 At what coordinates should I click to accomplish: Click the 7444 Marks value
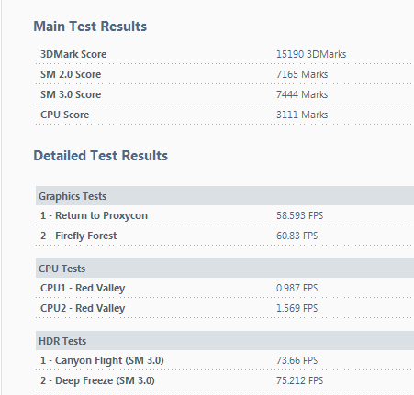pyautogui.click(x=302, y=94)
